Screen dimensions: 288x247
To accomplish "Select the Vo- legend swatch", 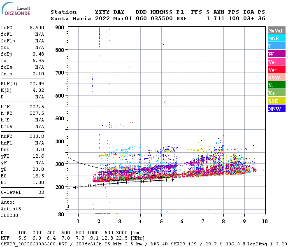I will click(x=276, y=62).
